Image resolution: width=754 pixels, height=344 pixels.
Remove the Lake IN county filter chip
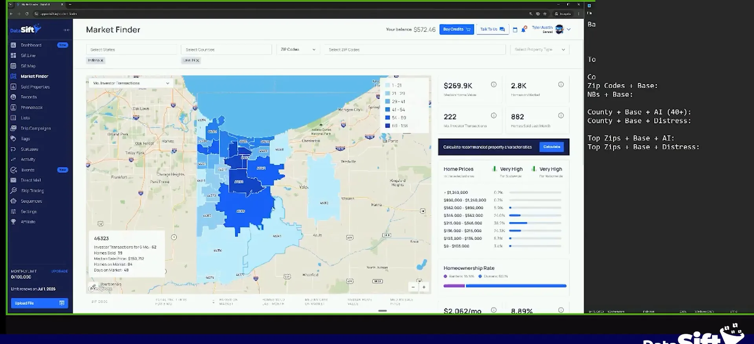197,60
